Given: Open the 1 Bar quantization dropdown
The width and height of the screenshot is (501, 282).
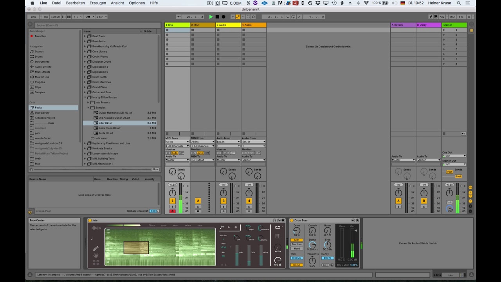Looking at the screenshot, I should tap(101, 17).
